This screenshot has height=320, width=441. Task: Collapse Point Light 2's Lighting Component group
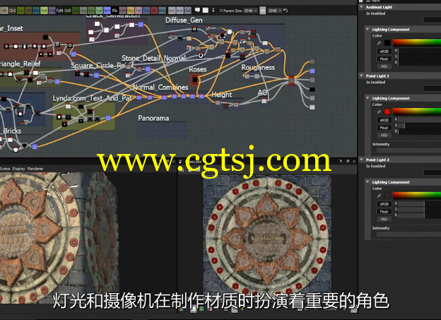pos(367,182)
